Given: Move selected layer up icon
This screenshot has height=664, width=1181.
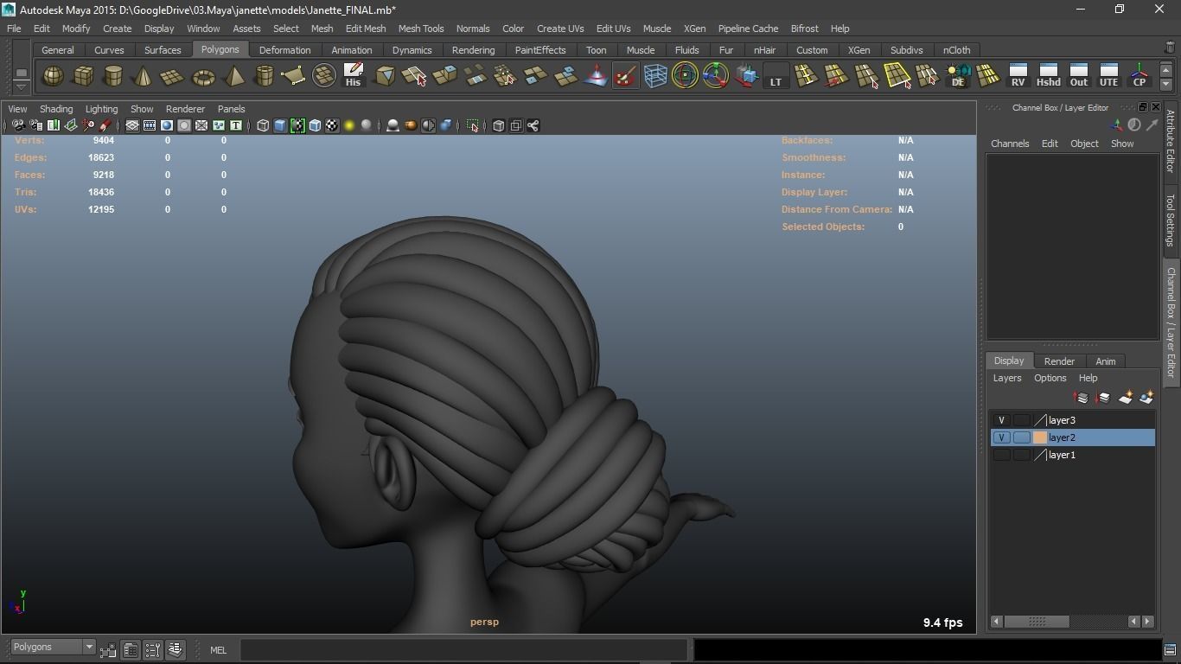Looking at the screenshot, I should (1081, 398).
